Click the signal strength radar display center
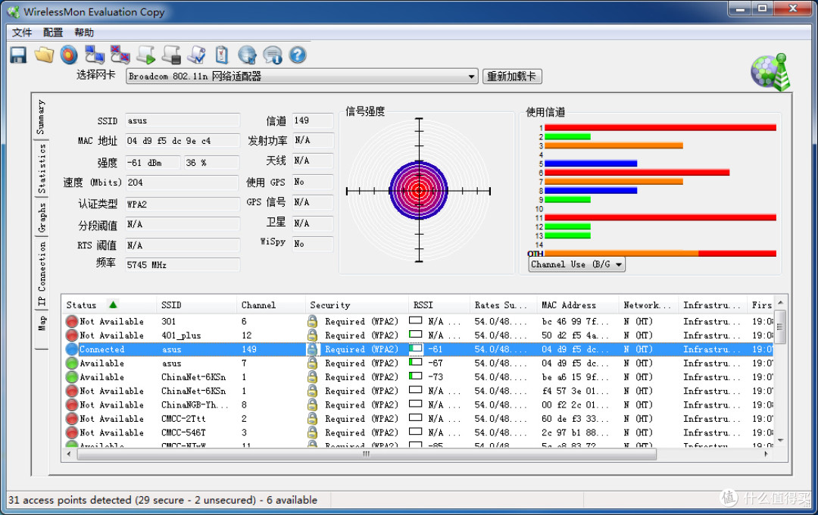 coord(419,191)
